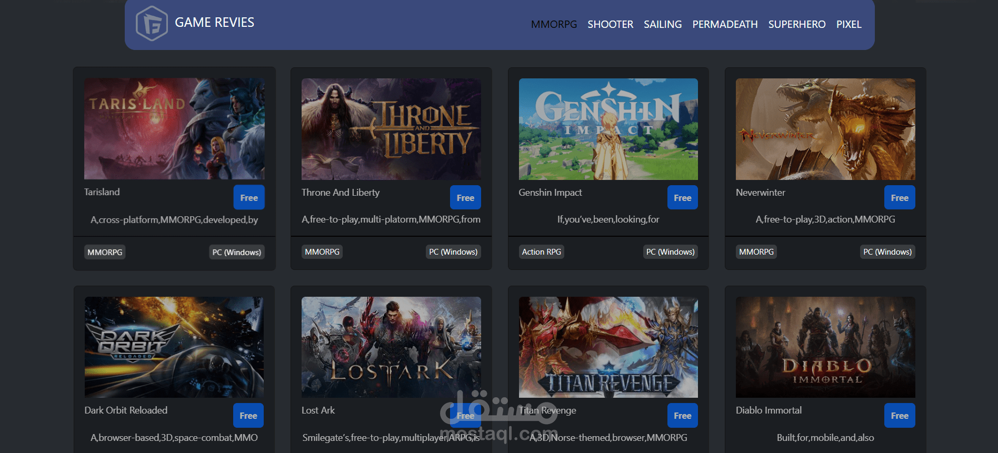Click the Tarisland game title

tap(102, 192)
